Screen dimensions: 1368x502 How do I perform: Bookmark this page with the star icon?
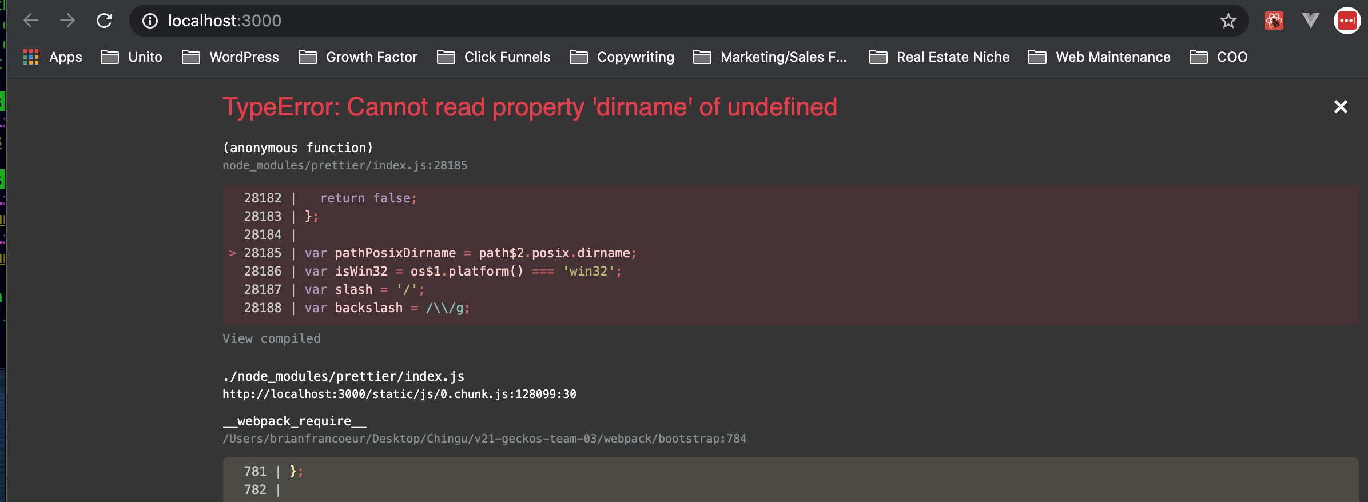[1228, 21]
